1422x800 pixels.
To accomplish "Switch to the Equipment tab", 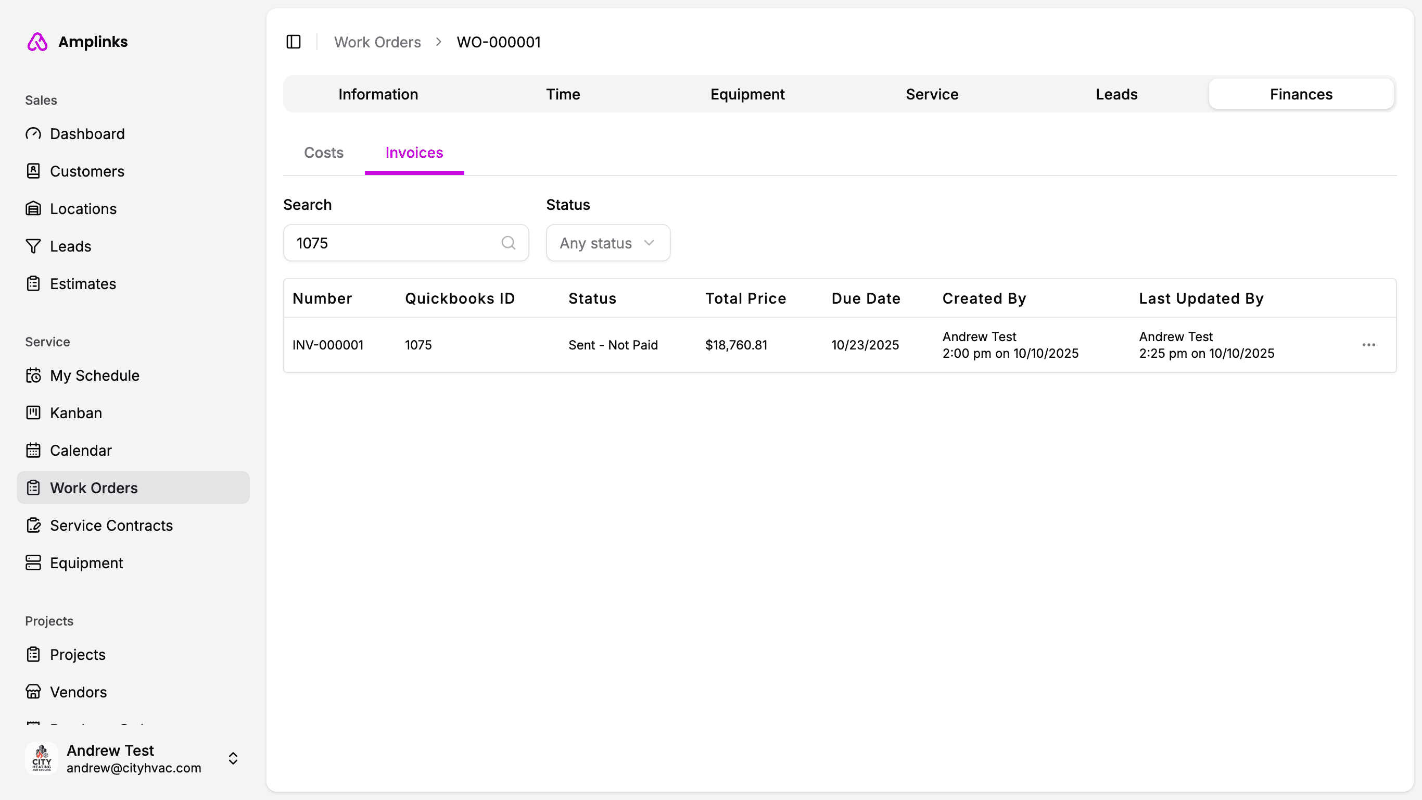I will click(747, 94).
